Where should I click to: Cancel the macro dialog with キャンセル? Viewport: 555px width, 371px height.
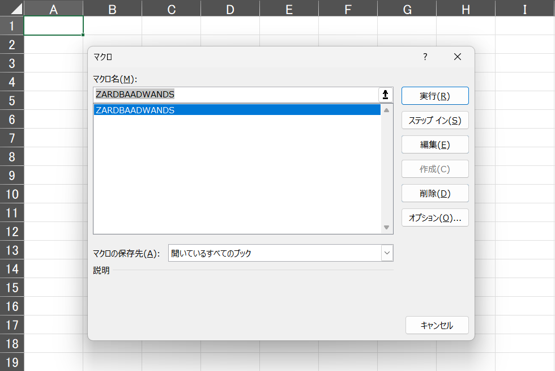[437, 325]
